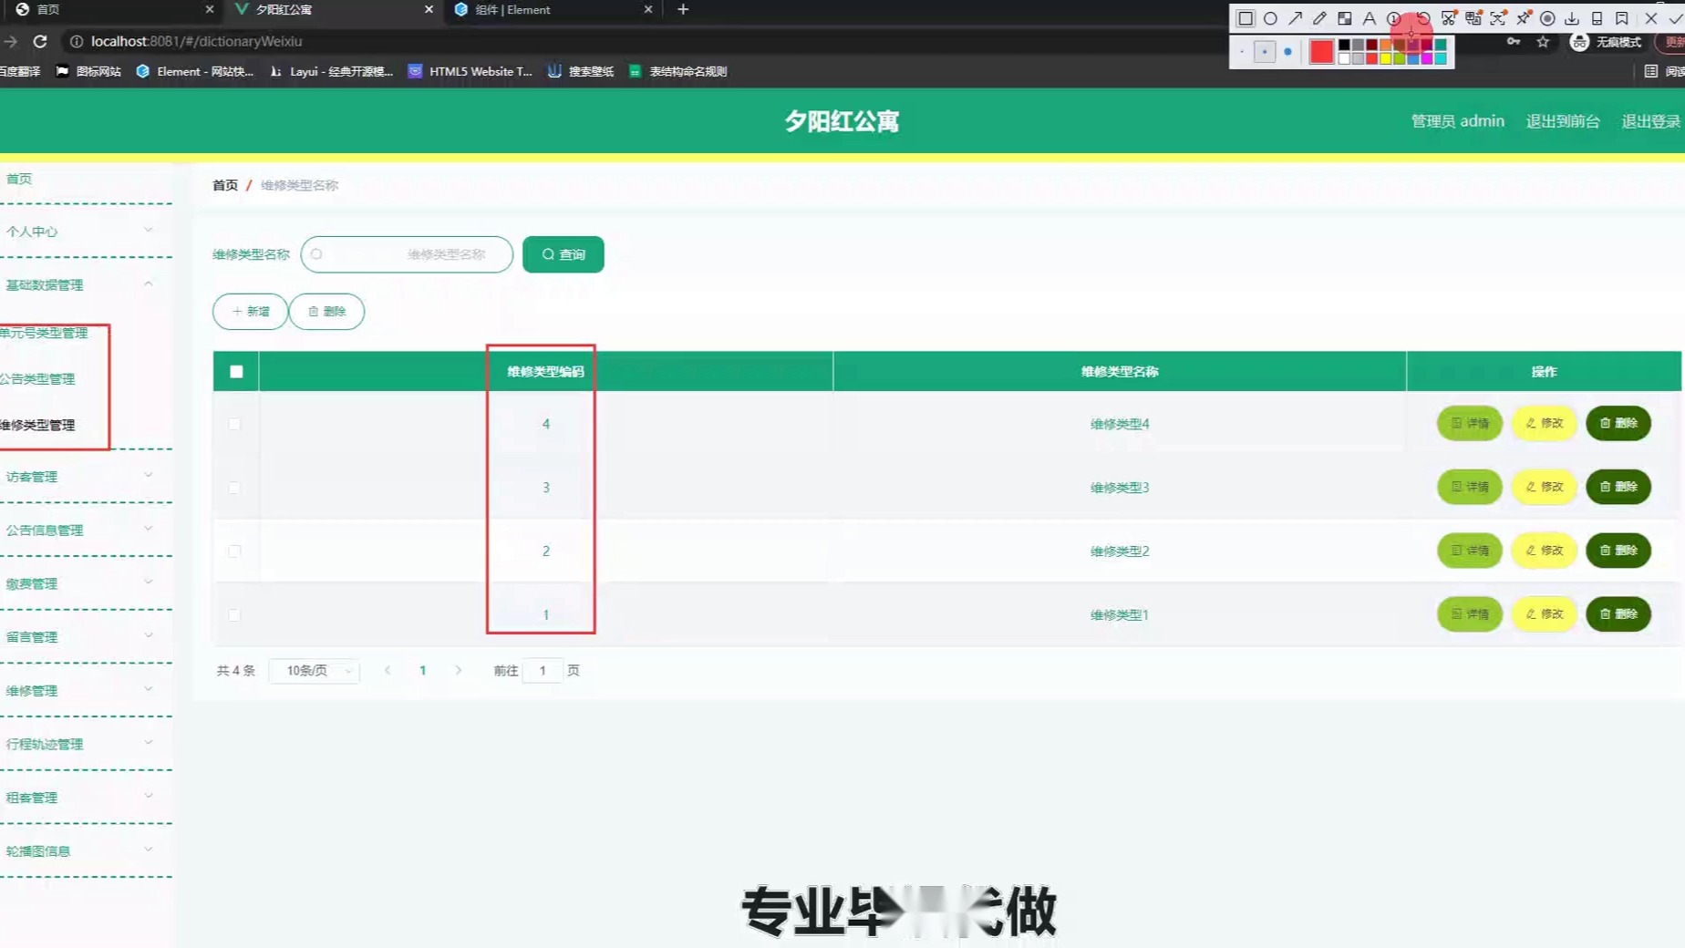Click the 删除 batch delete button above table

coord(326,312)
